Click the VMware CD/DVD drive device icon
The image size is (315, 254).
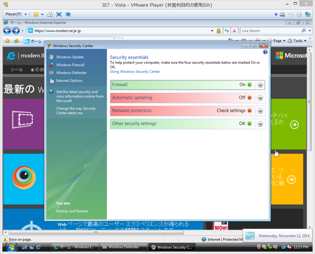[291, 15]
